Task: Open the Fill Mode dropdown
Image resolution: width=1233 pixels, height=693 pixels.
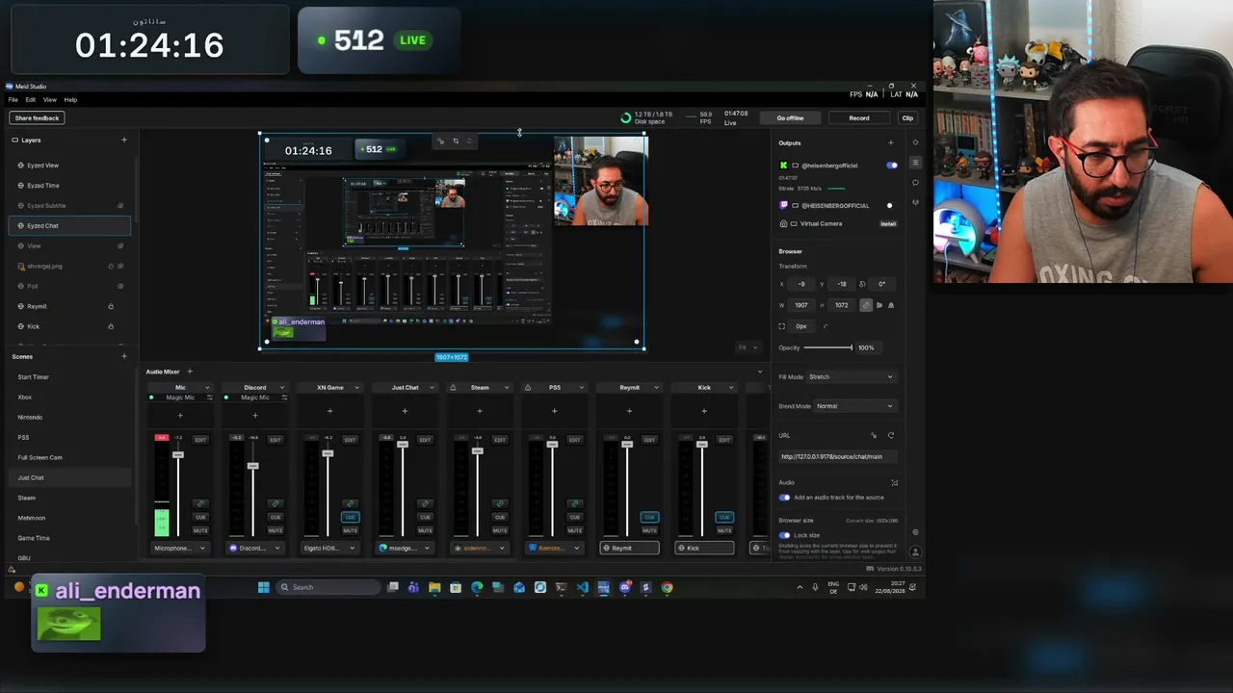Action: pos(850,377)
